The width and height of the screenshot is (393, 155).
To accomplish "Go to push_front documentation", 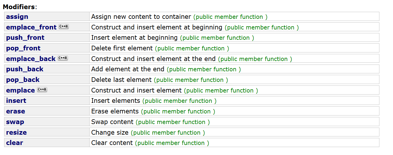I will coord(25,38).
